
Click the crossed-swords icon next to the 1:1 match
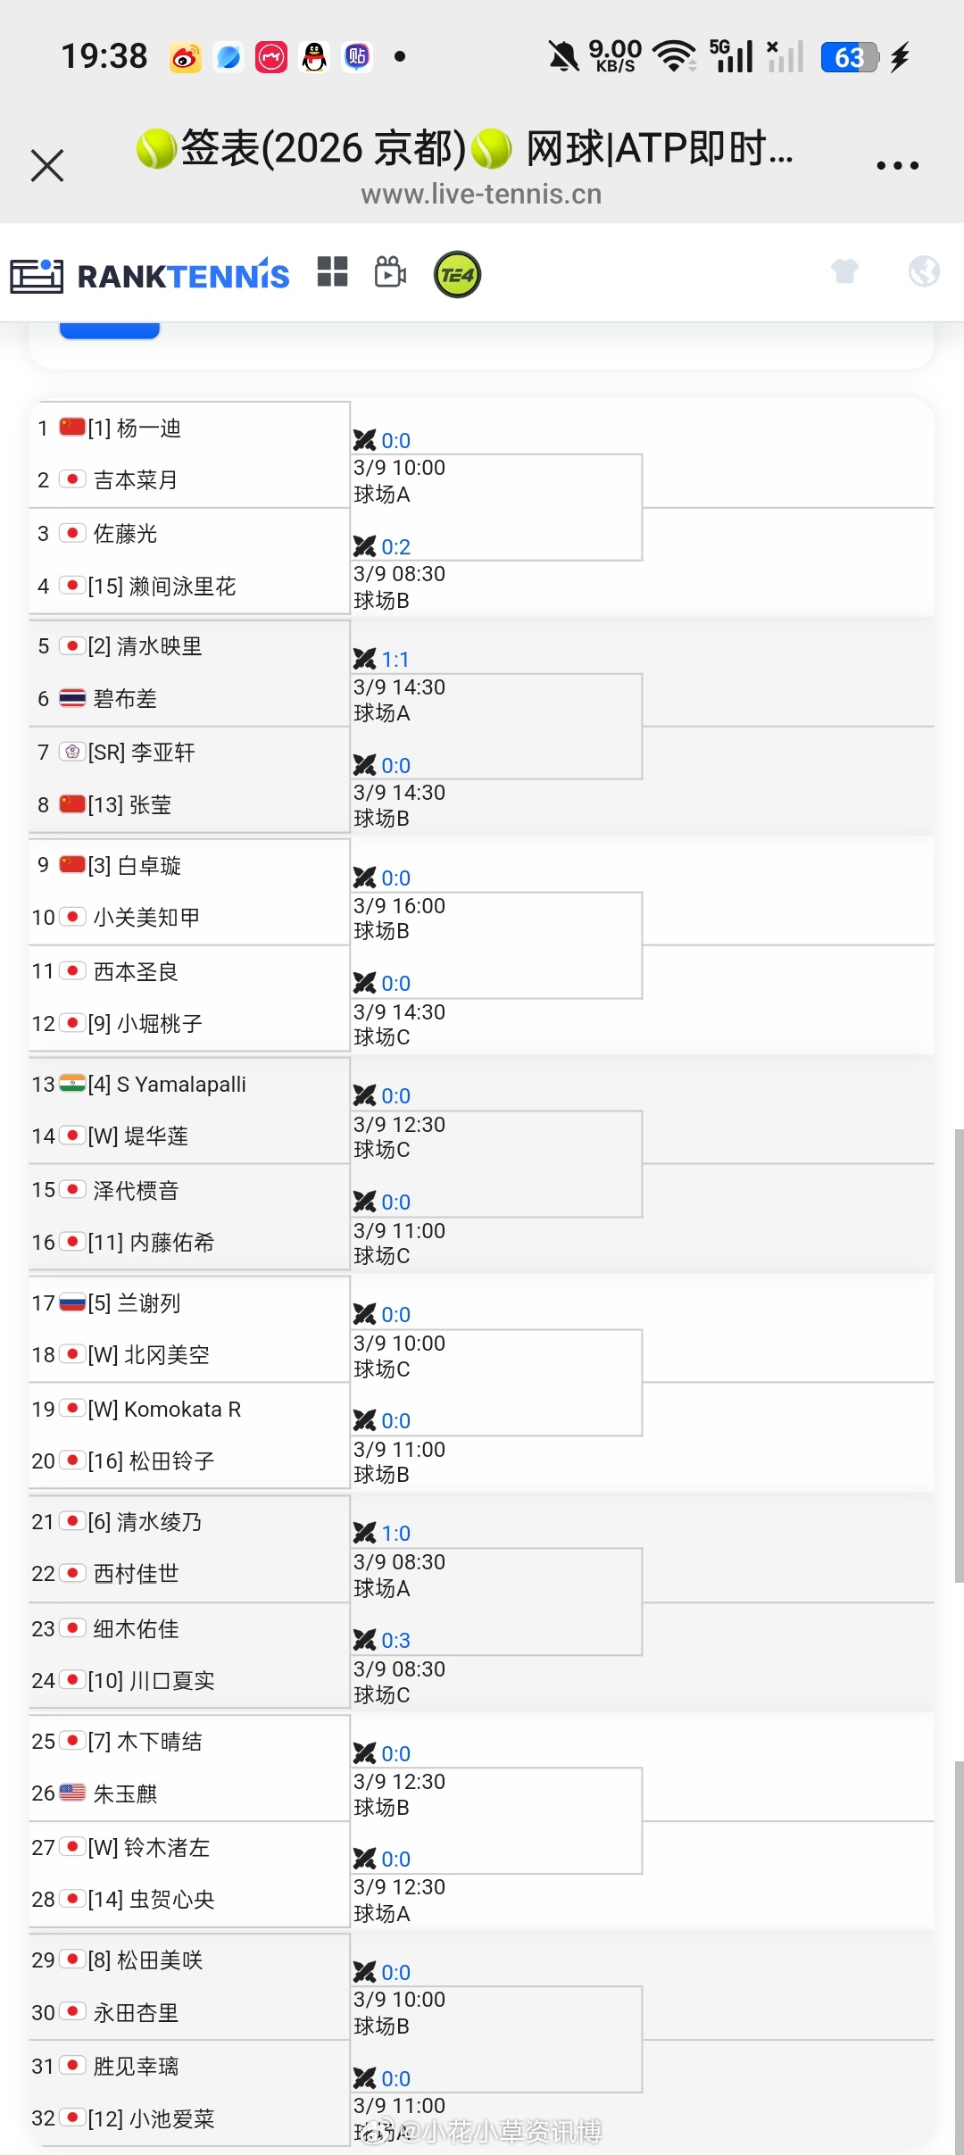pyautogui.click(x=365, y=659)
